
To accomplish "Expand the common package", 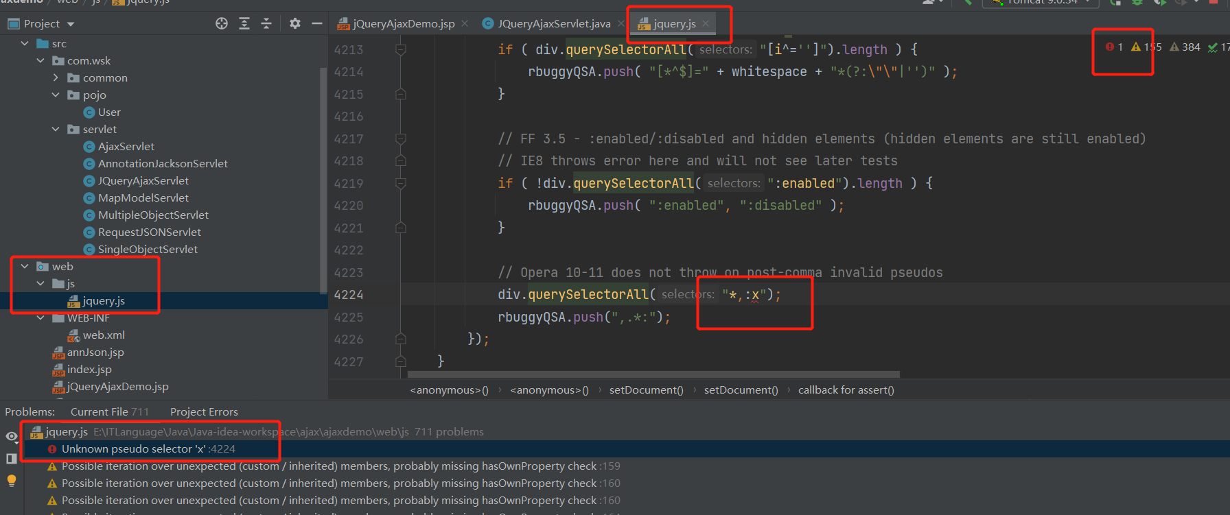I will [56, 77].
